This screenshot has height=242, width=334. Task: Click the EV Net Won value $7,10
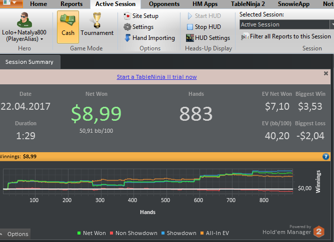[277, 106]
